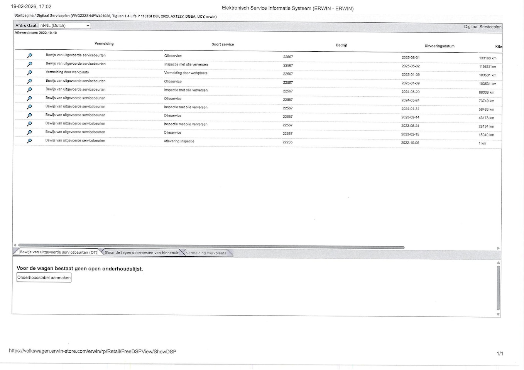
Task: Click the lower panel's scroll down arrow
Action: (x=498, y=314)
